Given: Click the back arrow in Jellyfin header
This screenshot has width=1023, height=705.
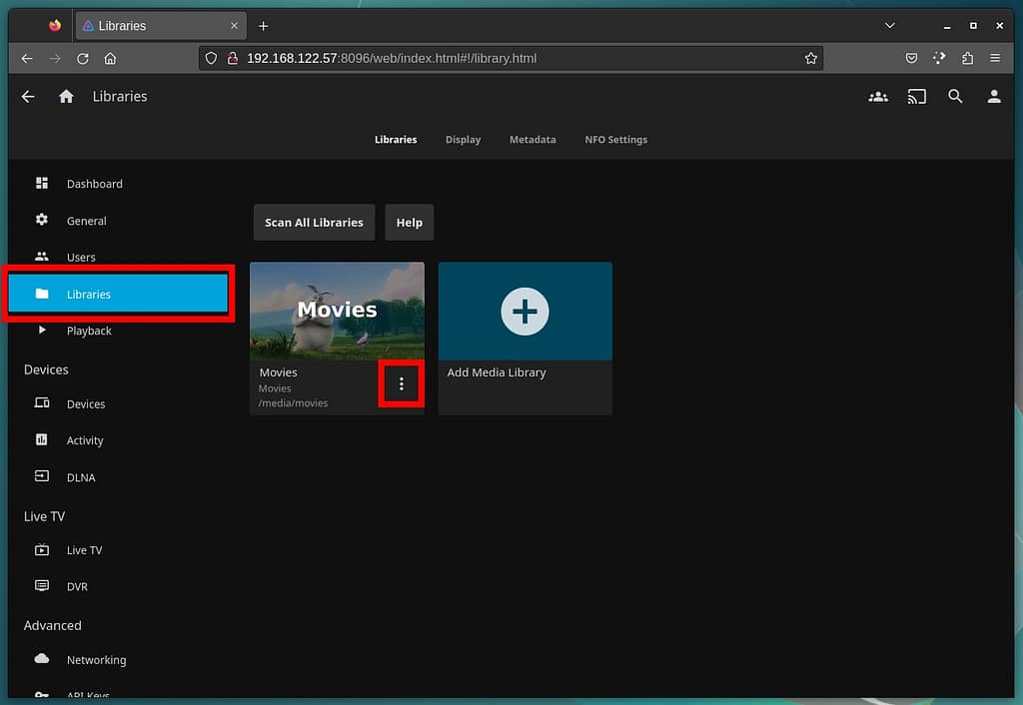Looking at the screenshot, I should [28, 97].
